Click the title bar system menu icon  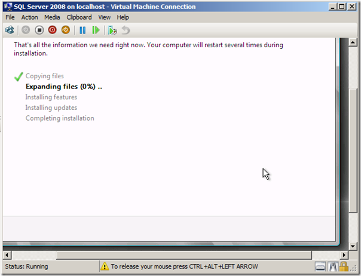8,7
